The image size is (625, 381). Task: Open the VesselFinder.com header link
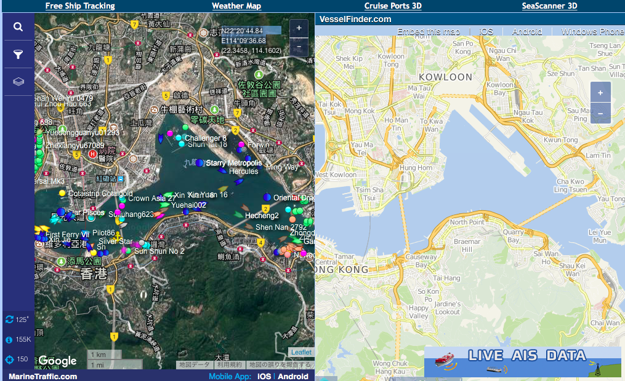click(355, 19)
